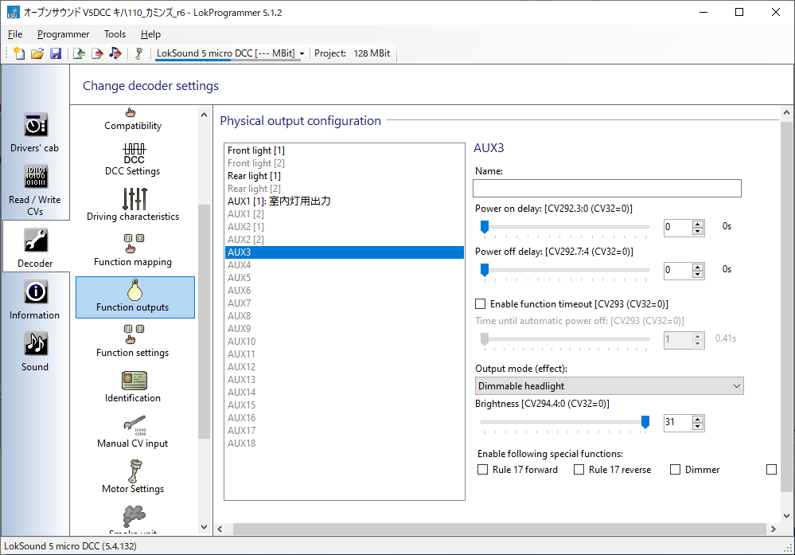Click the horizontal scrollbar right arrow
This screenshot has height=555, width=795.
774,530
